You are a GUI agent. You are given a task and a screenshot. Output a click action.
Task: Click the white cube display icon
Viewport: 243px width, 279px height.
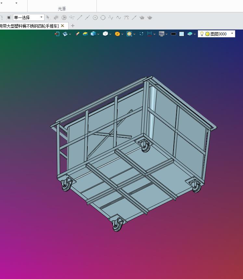pyautogui.click(x=105, y=34)
